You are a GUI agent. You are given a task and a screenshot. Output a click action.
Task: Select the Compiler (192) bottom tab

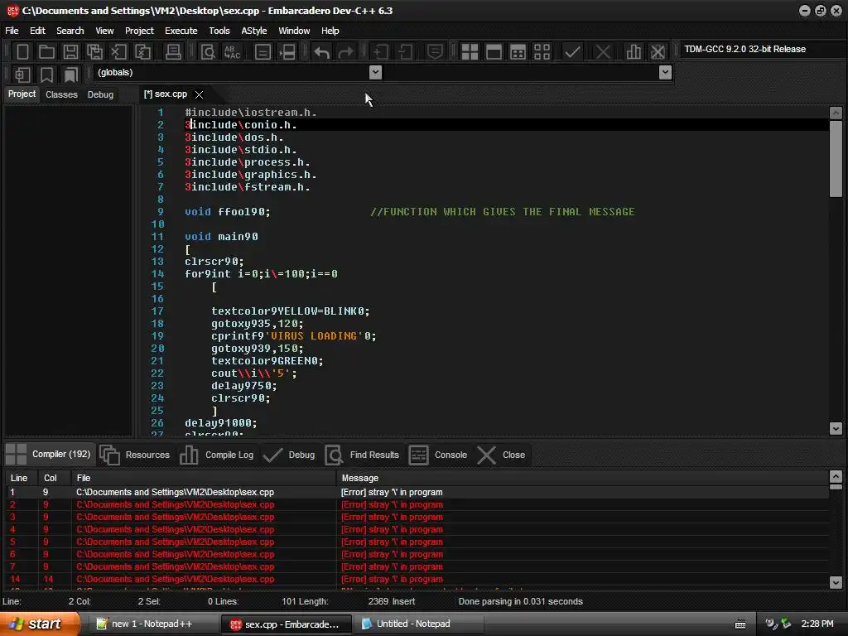(x=49, y=455)
